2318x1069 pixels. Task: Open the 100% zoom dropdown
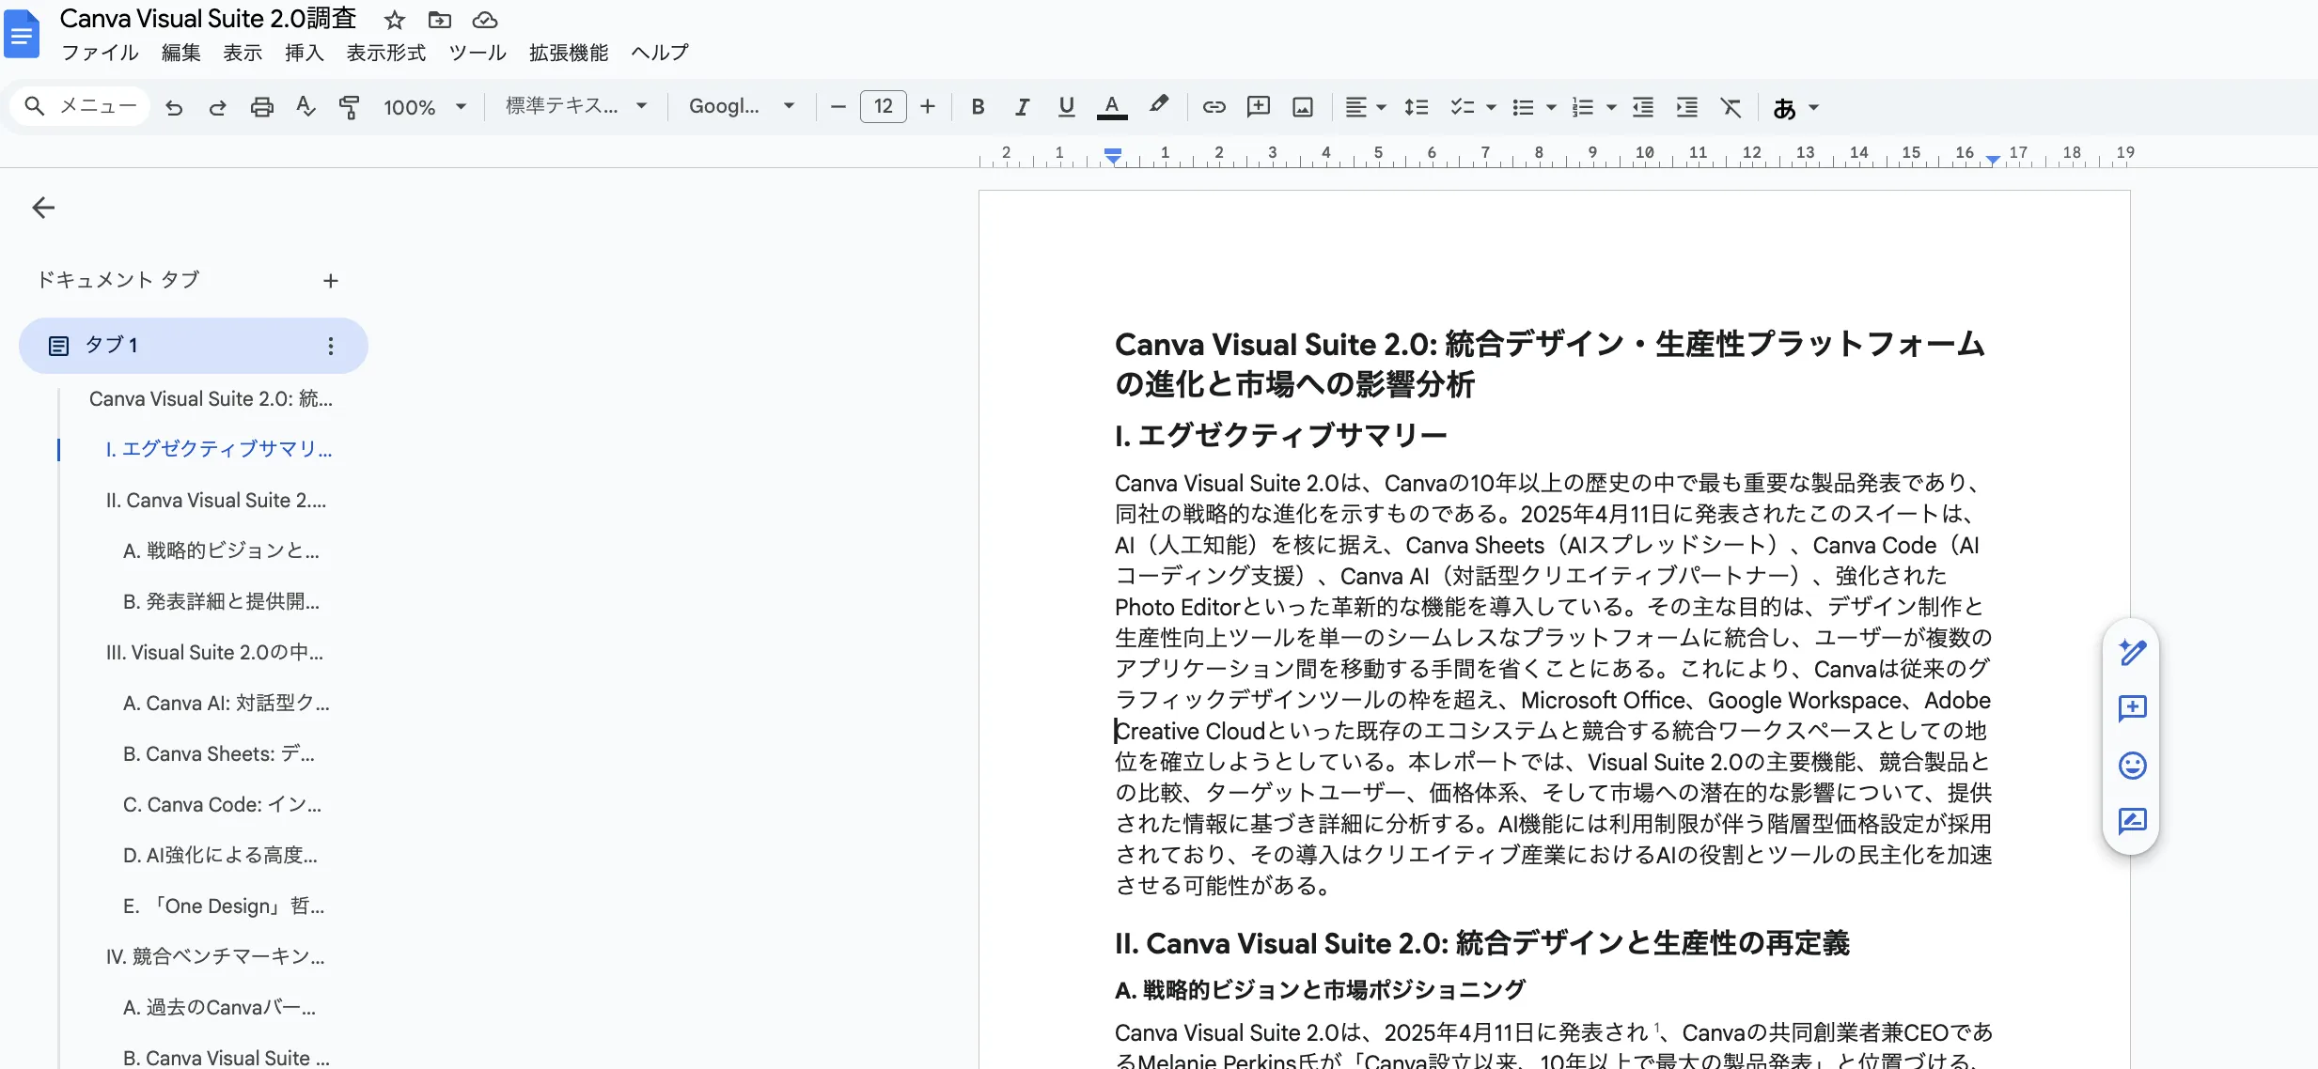click(425, 107)
